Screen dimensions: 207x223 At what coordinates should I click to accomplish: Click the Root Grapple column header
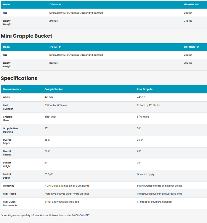click(145, 89)
